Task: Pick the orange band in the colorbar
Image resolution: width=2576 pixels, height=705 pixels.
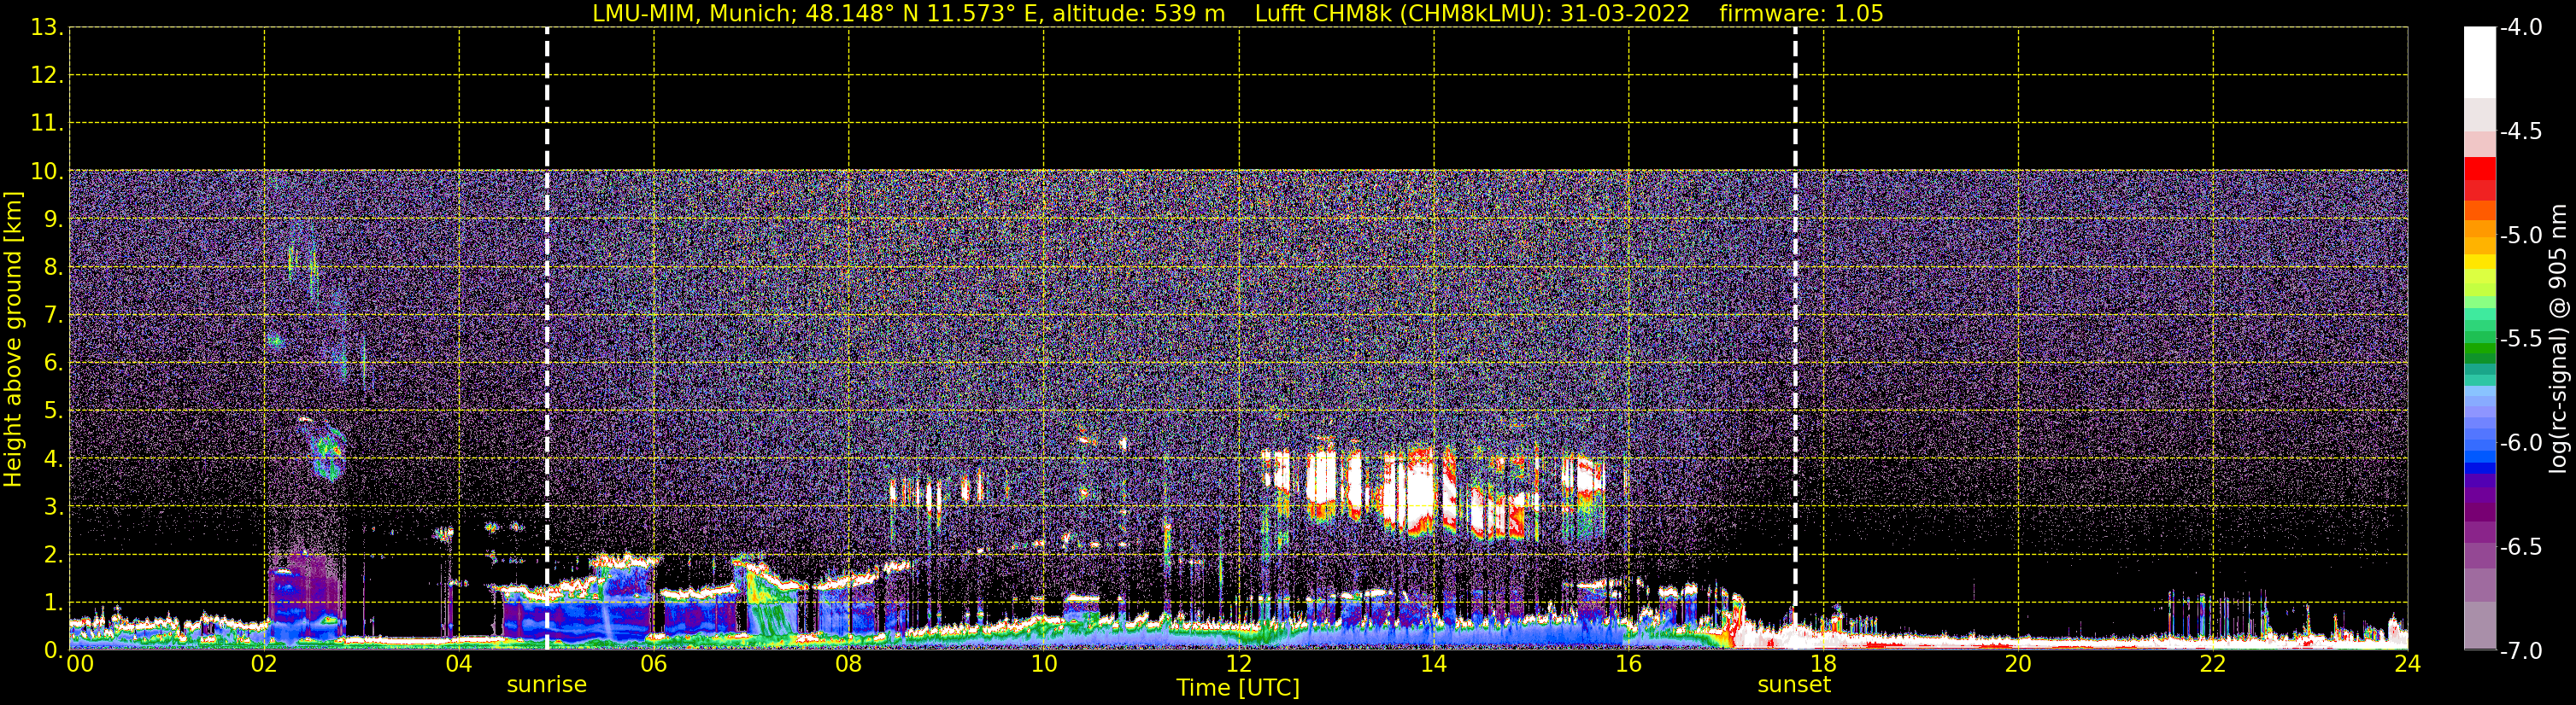Action: [2480, 227]
